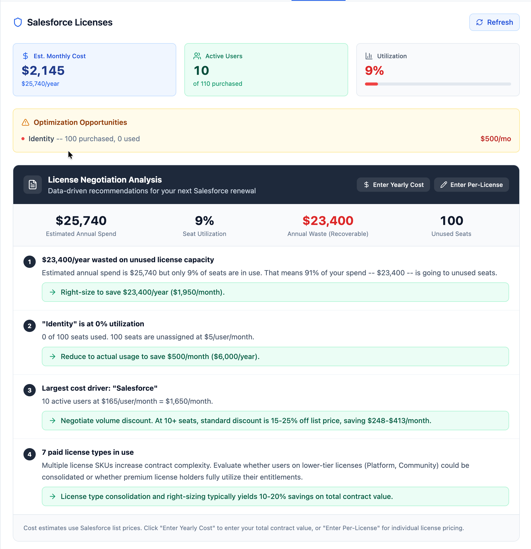The width and height of the screenshot is (531, 549).
Task: Click the numbered circle 4 beside paid license types
Action: click(29, 454)
